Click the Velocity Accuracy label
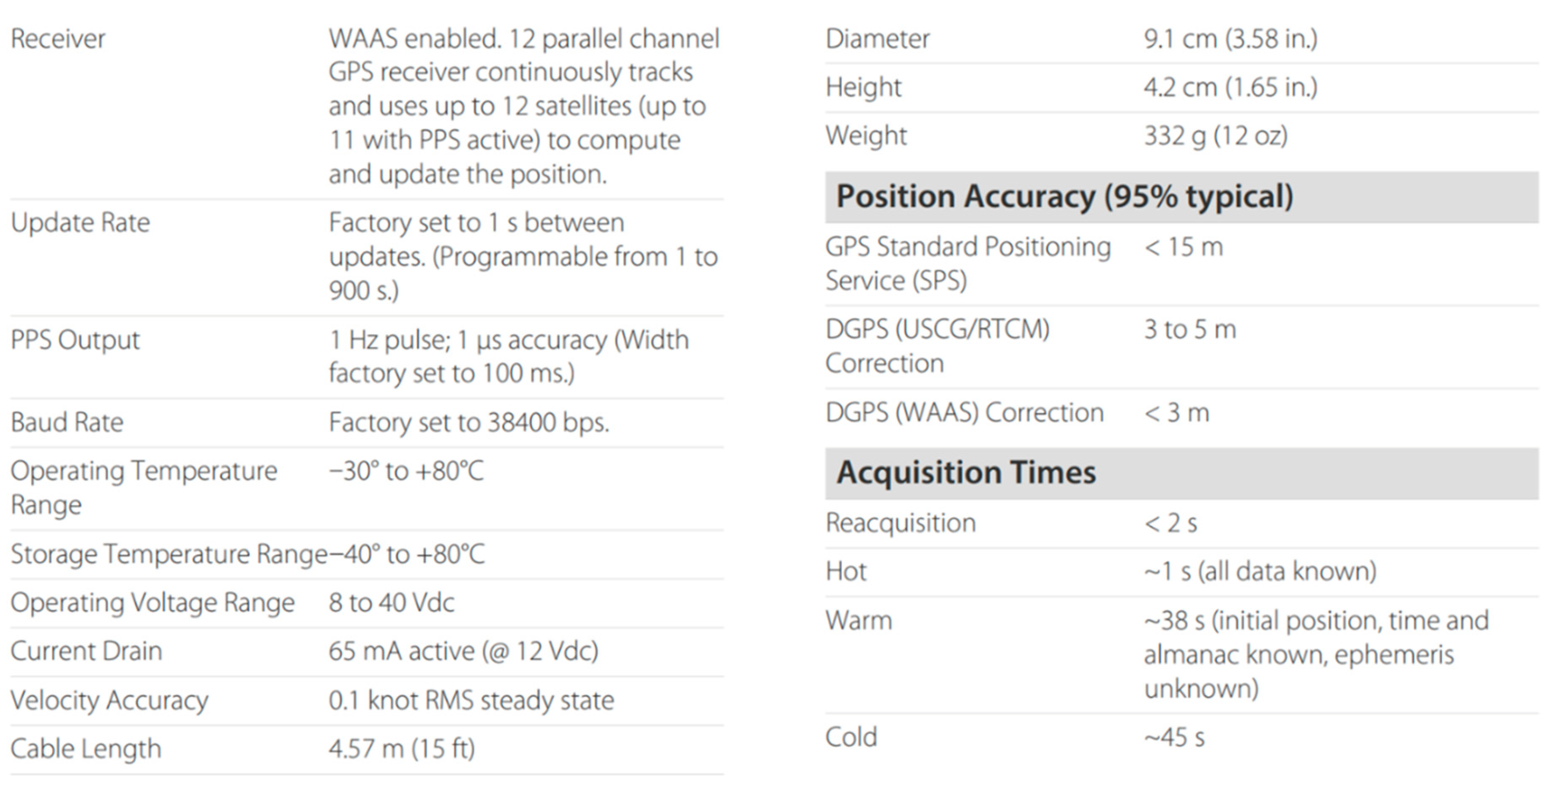Image resolution: width=1554 pixels, height=786 pixels. tap(109, 700)
